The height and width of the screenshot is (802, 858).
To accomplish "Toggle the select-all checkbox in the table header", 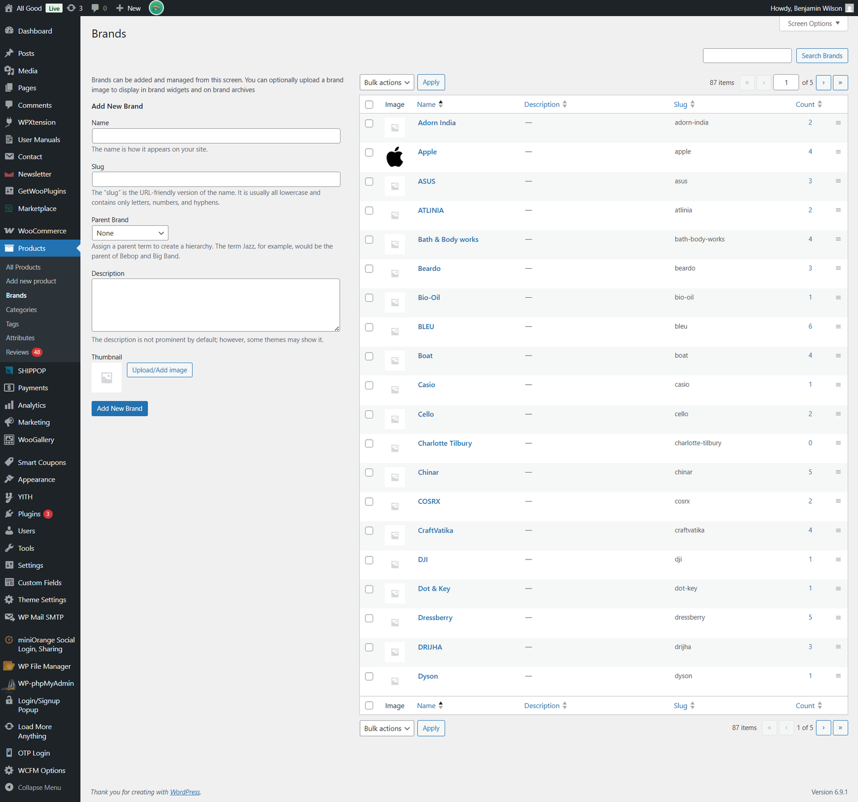I will pyautogui.click(x=369, y=105).
